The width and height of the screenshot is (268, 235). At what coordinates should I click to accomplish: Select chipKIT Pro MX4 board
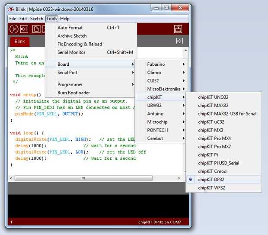tap(223, 138)
